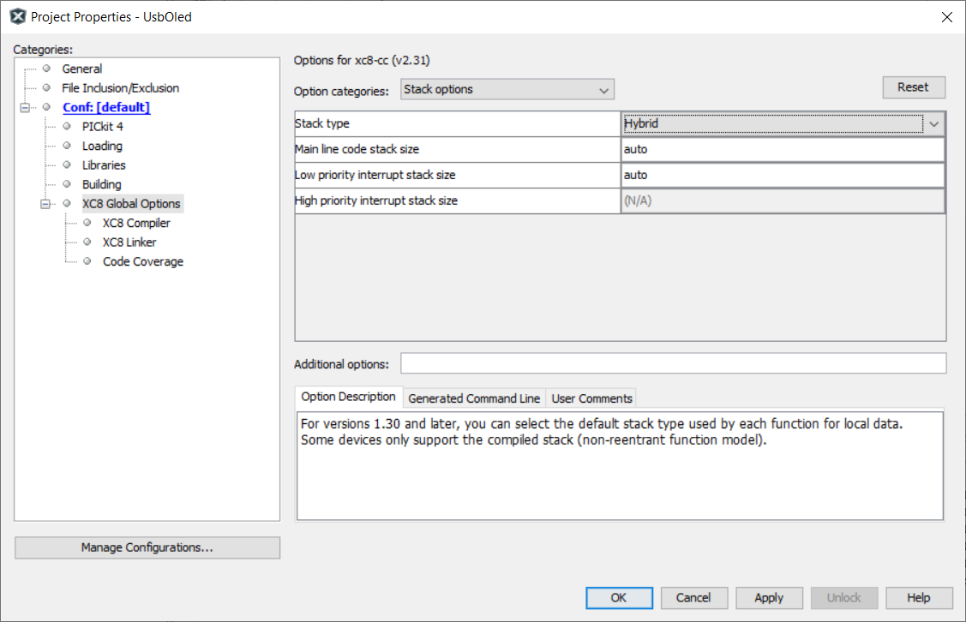Edit Low priority interrupt stack size value

click(x=782, y=175)
